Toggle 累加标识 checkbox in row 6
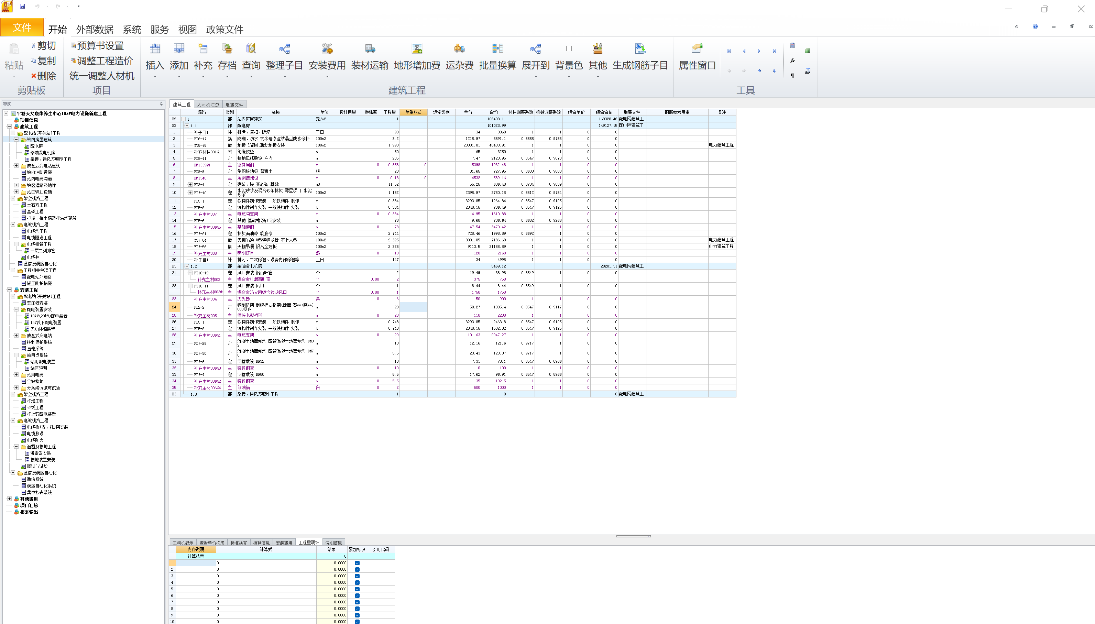This screenshot has height=624, width=1095. tap(357, 596)
